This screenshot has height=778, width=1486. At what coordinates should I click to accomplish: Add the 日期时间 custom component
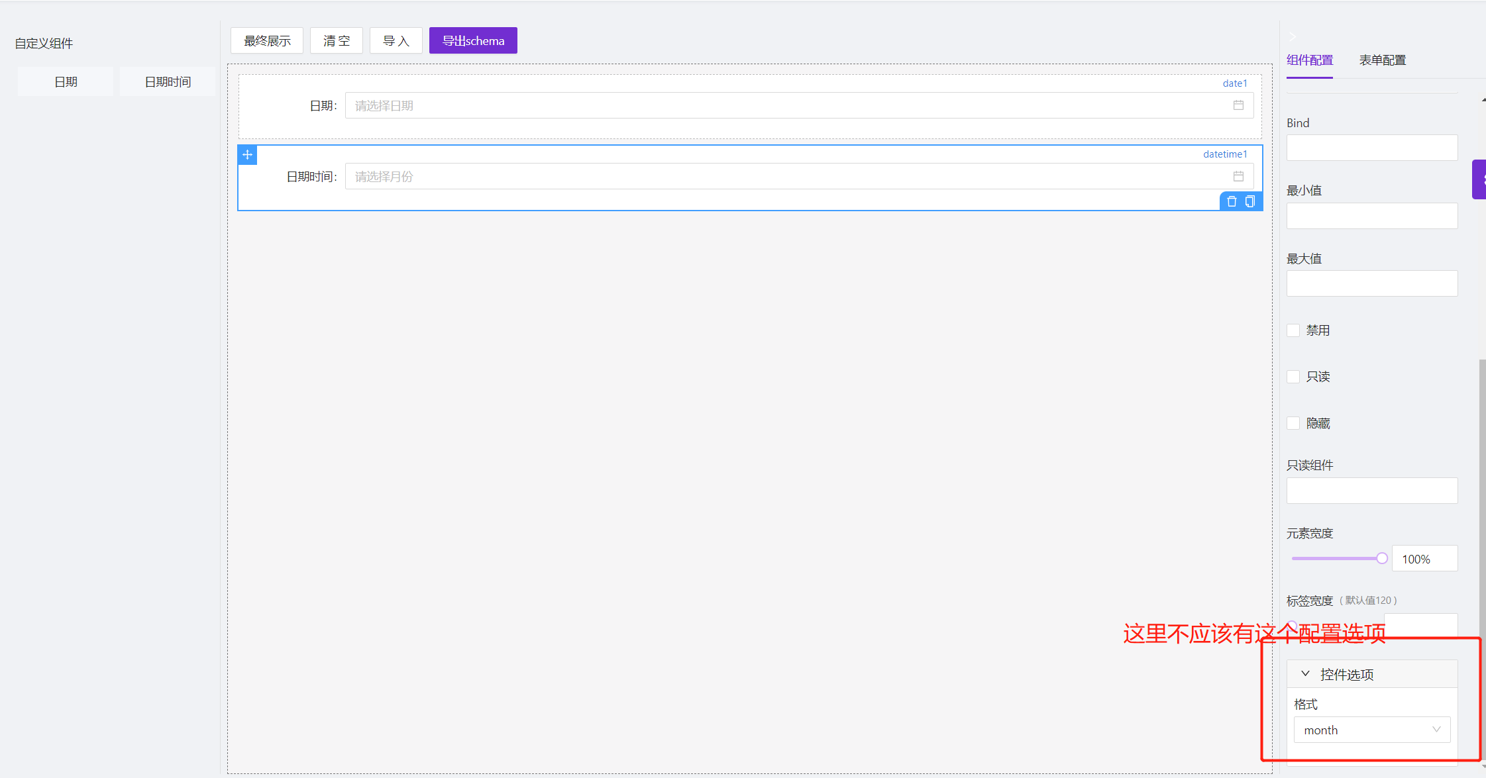click(168, 82)
